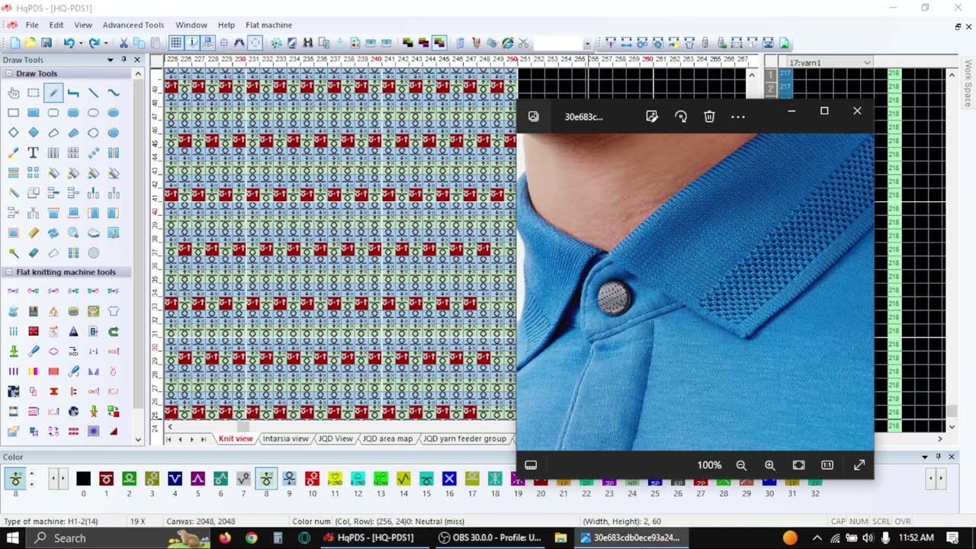Toggle the icon view mode button
Image resolution: width=976 pixels, height=549 pixels.
click(x=210, y=43)
